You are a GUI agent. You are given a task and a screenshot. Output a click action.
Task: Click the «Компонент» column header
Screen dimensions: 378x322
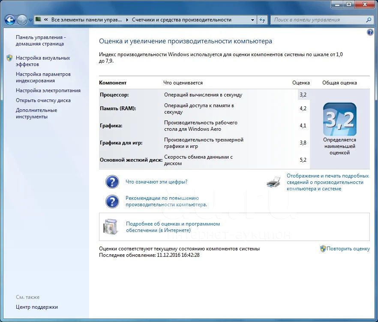point(113,83)
